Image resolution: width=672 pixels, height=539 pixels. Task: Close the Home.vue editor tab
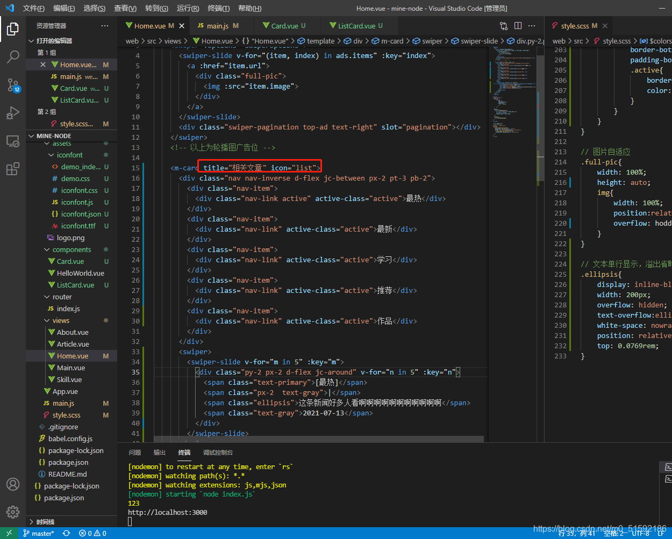pos(182,26)
